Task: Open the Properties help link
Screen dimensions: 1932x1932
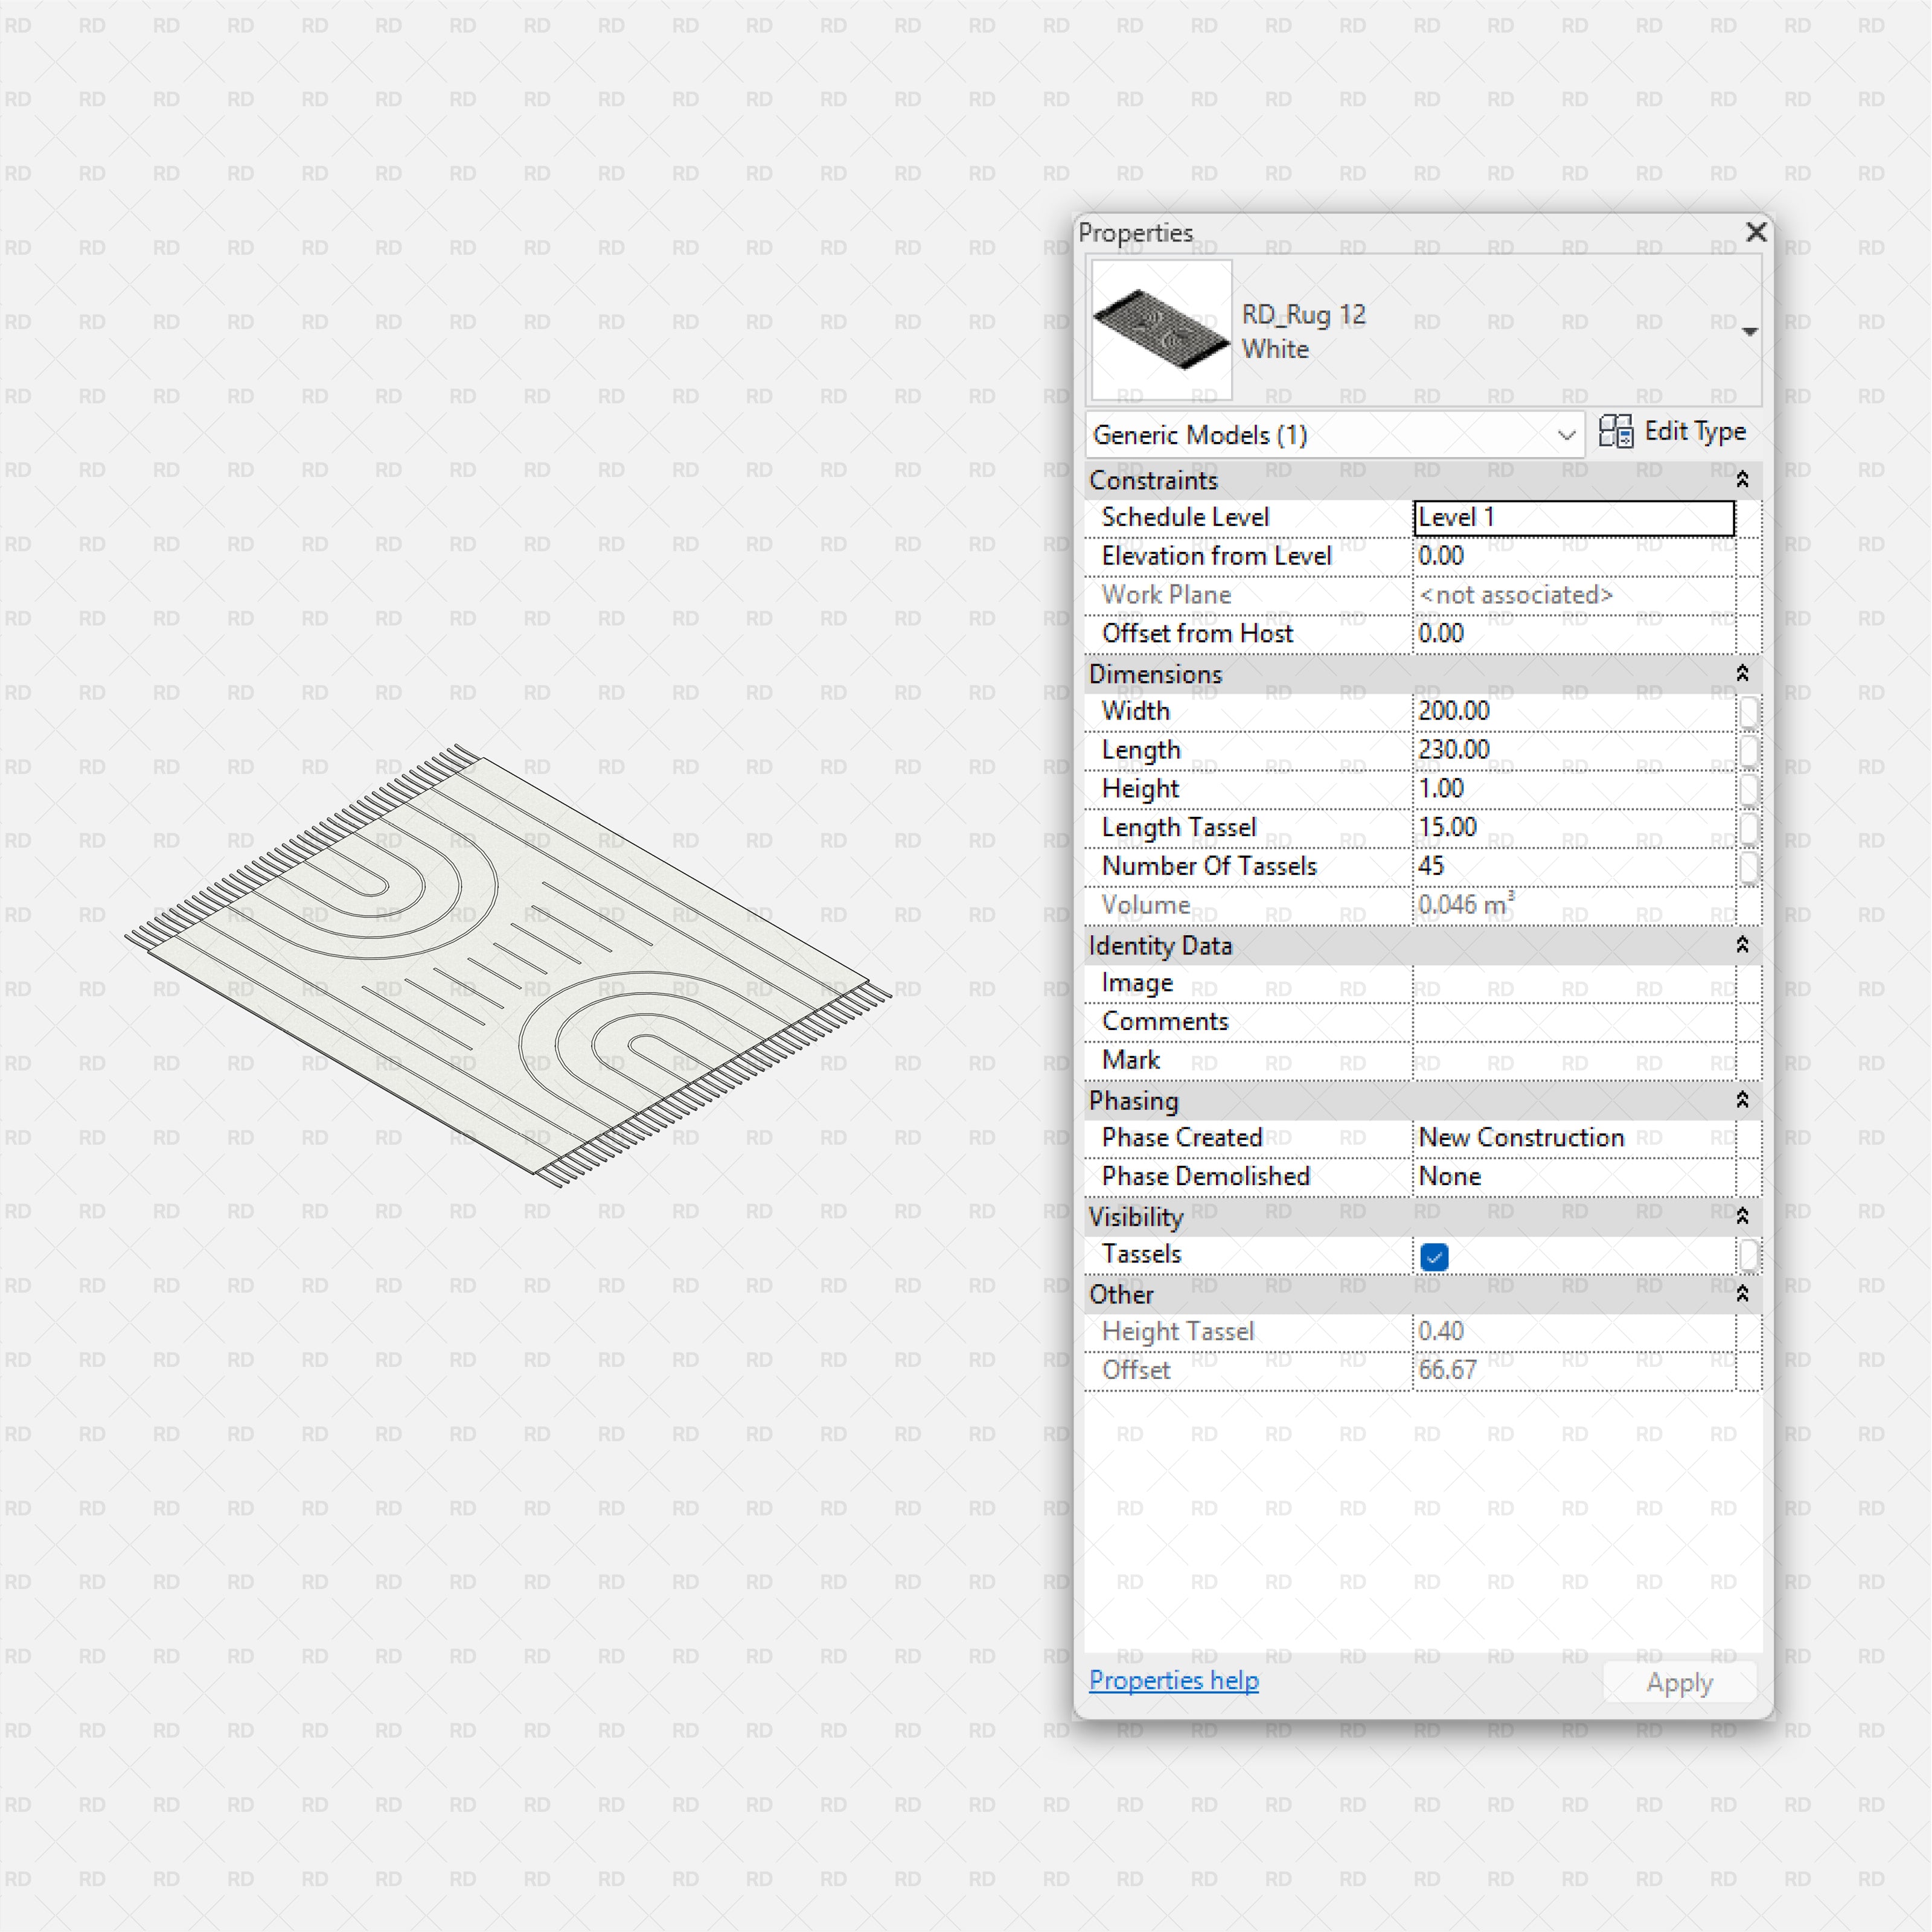Action: point(1173,1680)
